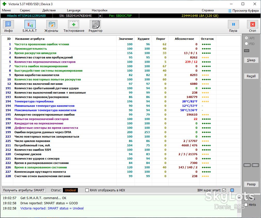Open the Редактор hex editor

coord(95,24)
